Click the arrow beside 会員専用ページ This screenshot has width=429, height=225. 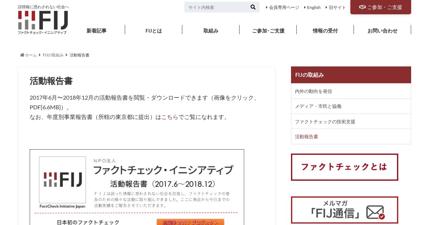click(x=267, y=7)
